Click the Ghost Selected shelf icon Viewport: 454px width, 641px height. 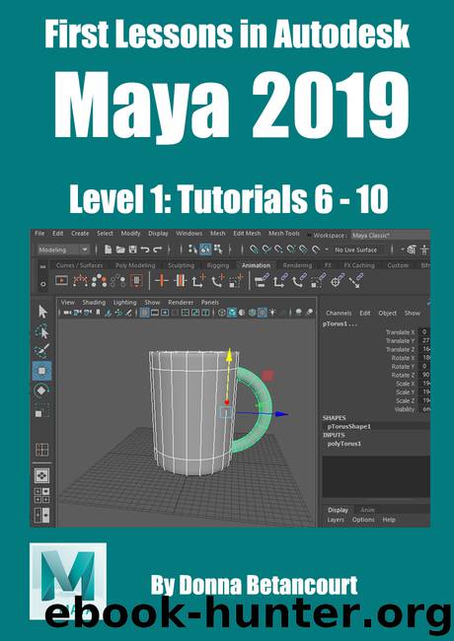(x=99, y=281)
